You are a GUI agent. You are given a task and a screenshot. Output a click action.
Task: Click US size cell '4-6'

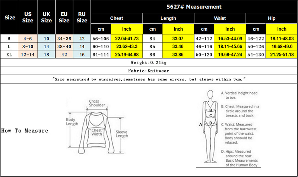pos(28,39)
